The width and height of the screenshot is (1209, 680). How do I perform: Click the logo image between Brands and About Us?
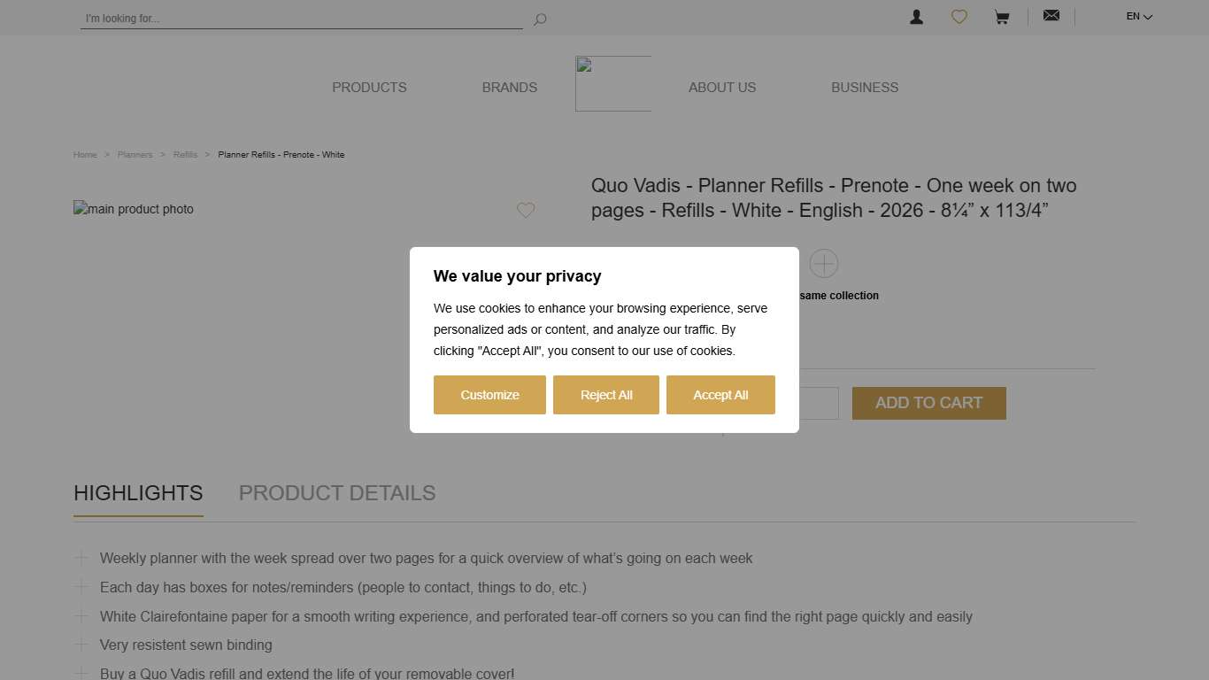(x=613, y=83)
